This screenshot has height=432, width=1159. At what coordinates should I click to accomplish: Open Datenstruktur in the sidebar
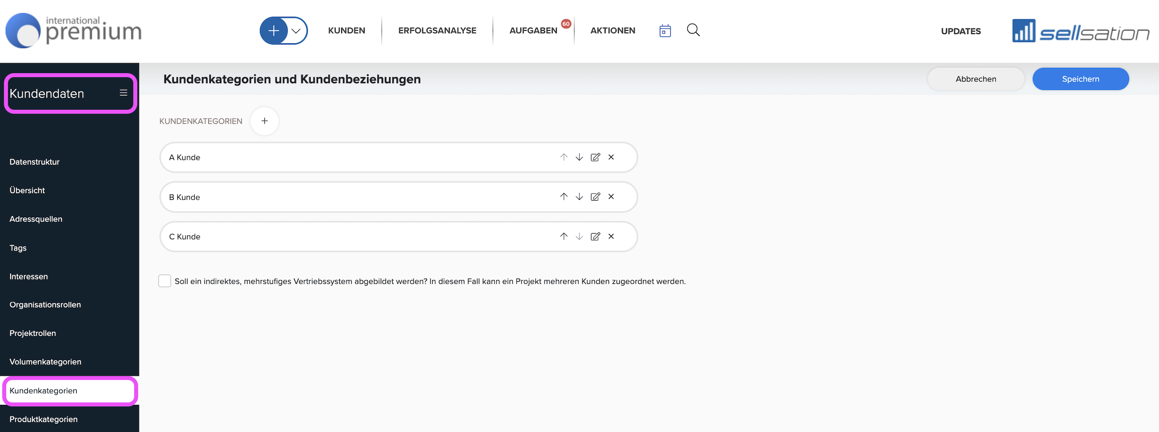pos(34,162)
